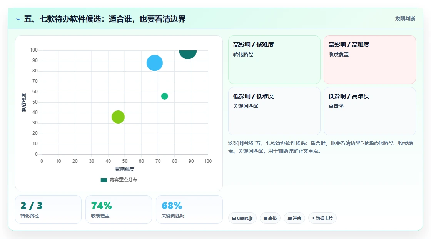Click the 100 label on the y-axis
The height and width of the screenshot is (239, 431).
pos(34,50)
